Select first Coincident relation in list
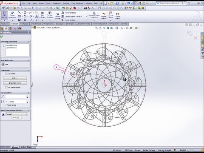 tap(11, 45)
